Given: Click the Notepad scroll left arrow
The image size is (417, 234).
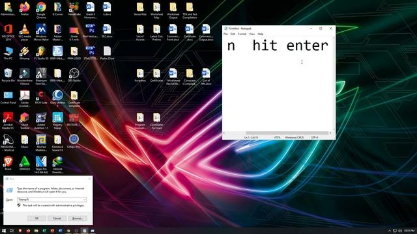Looking at the screenshot, I should point(224,133).
